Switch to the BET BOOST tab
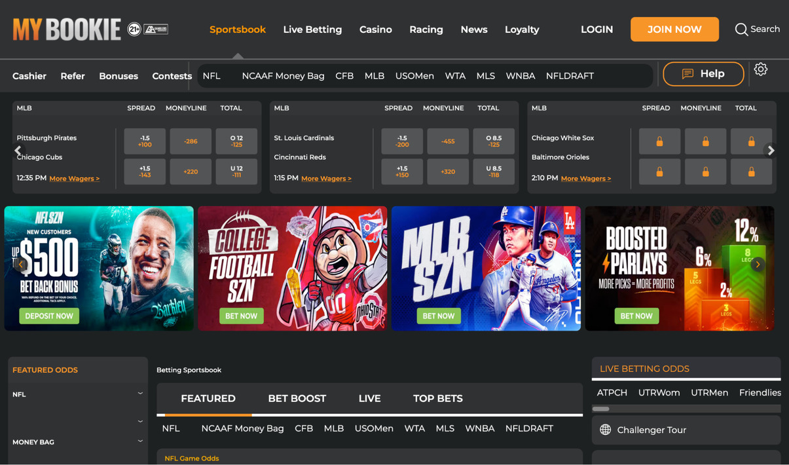Screen dimensions: 789x465 (x=297, y=398)
